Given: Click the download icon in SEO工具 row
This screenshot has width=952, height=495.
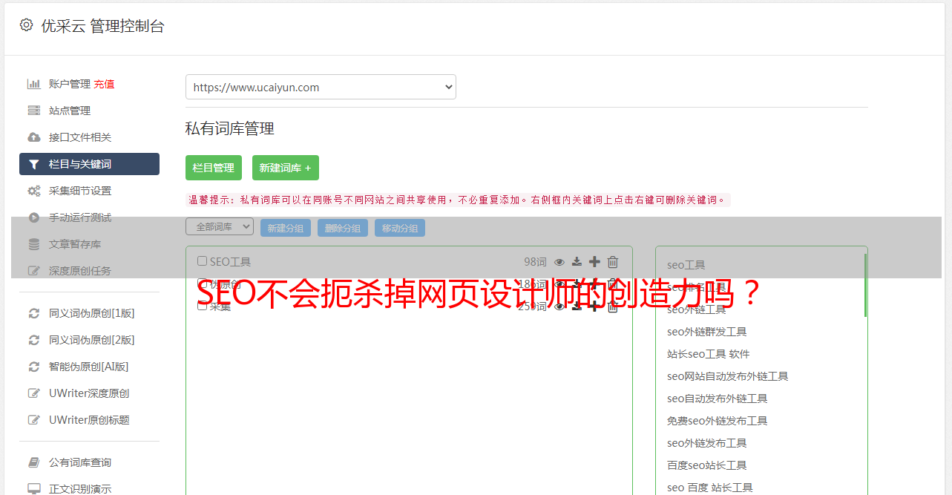Looking at the screenshot, I should tap(577, 262).
